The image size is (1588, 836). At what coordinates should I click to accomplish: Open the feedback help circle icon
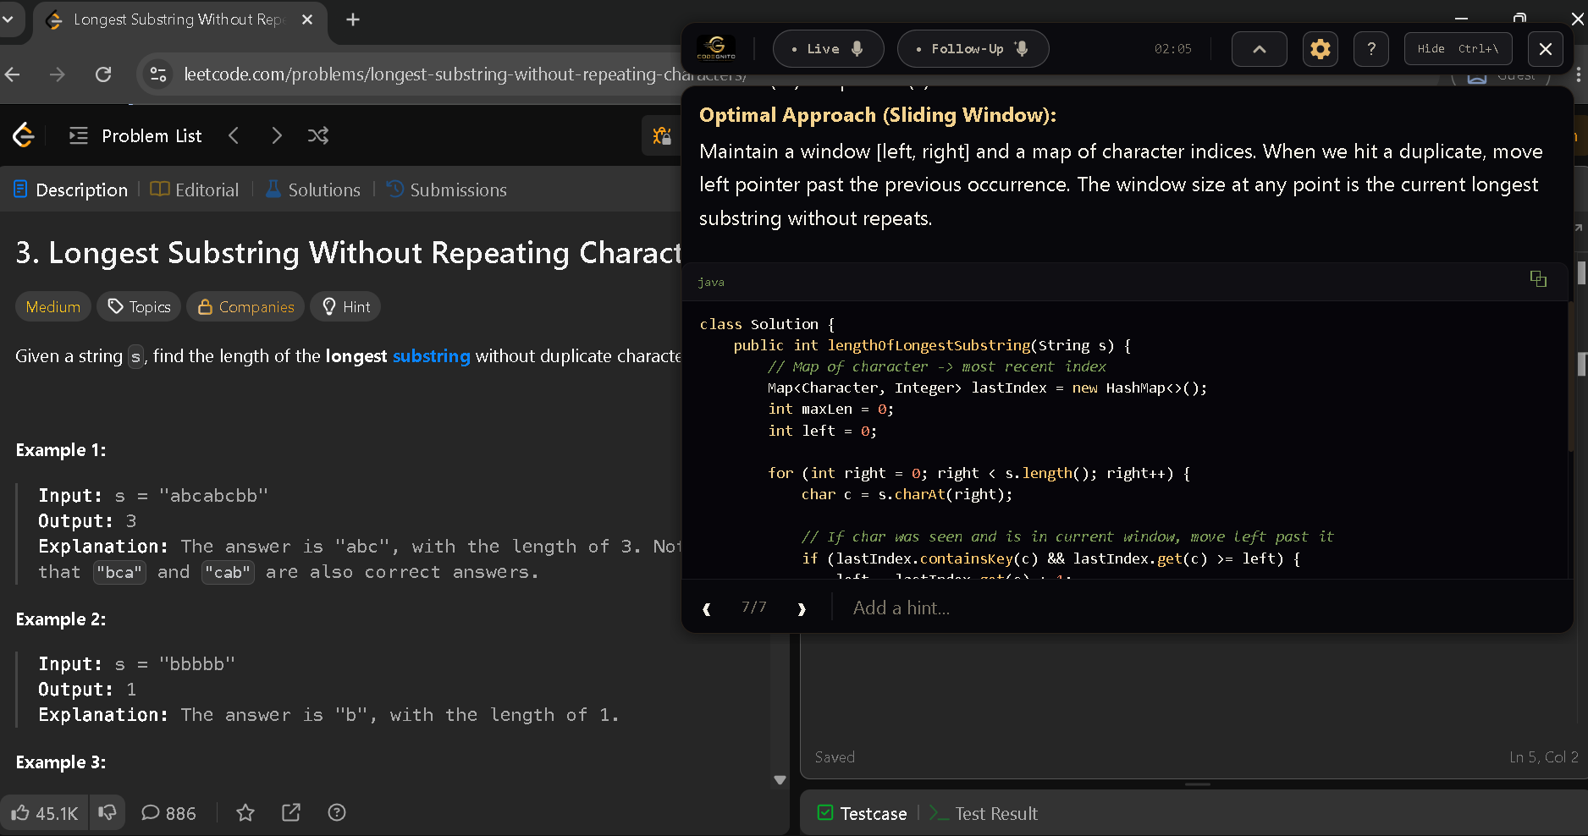337,813
